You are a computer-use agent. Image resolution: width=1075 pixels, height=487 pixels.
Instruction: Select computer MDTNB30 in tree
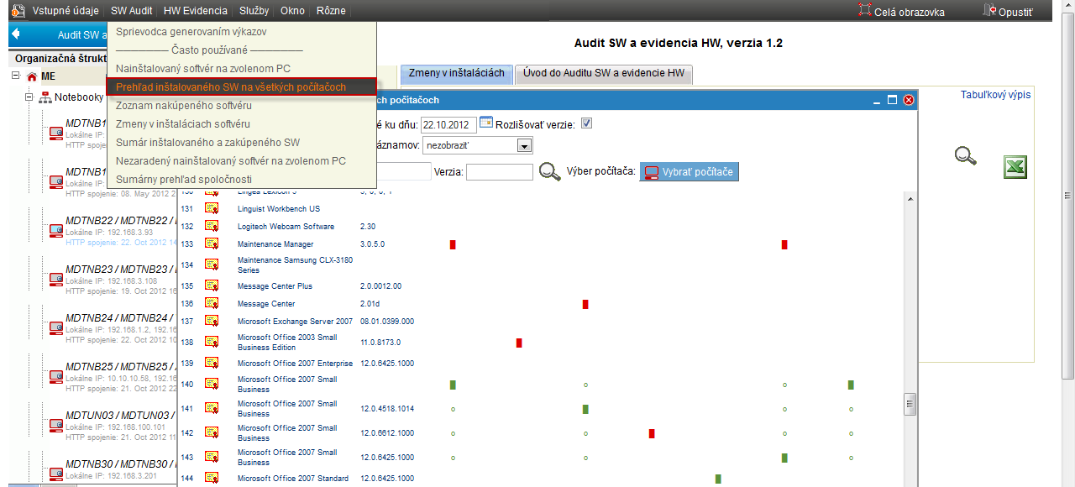pyautogui.click(x=120, y=464)
